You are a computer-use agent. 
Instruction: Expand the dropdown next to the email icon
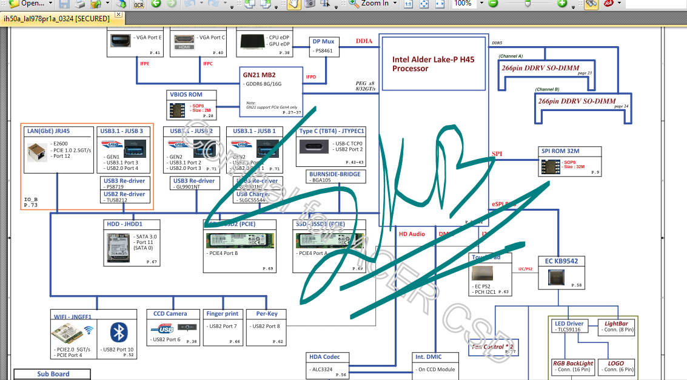coord(107,4)
